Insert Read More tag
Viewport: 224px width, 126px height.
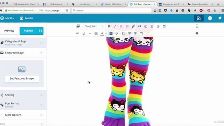(x=164, y=26)
